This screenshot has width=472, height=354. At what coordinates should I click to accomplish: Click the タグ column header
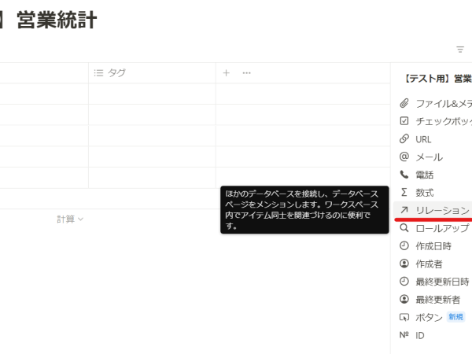tap(152, 73)
